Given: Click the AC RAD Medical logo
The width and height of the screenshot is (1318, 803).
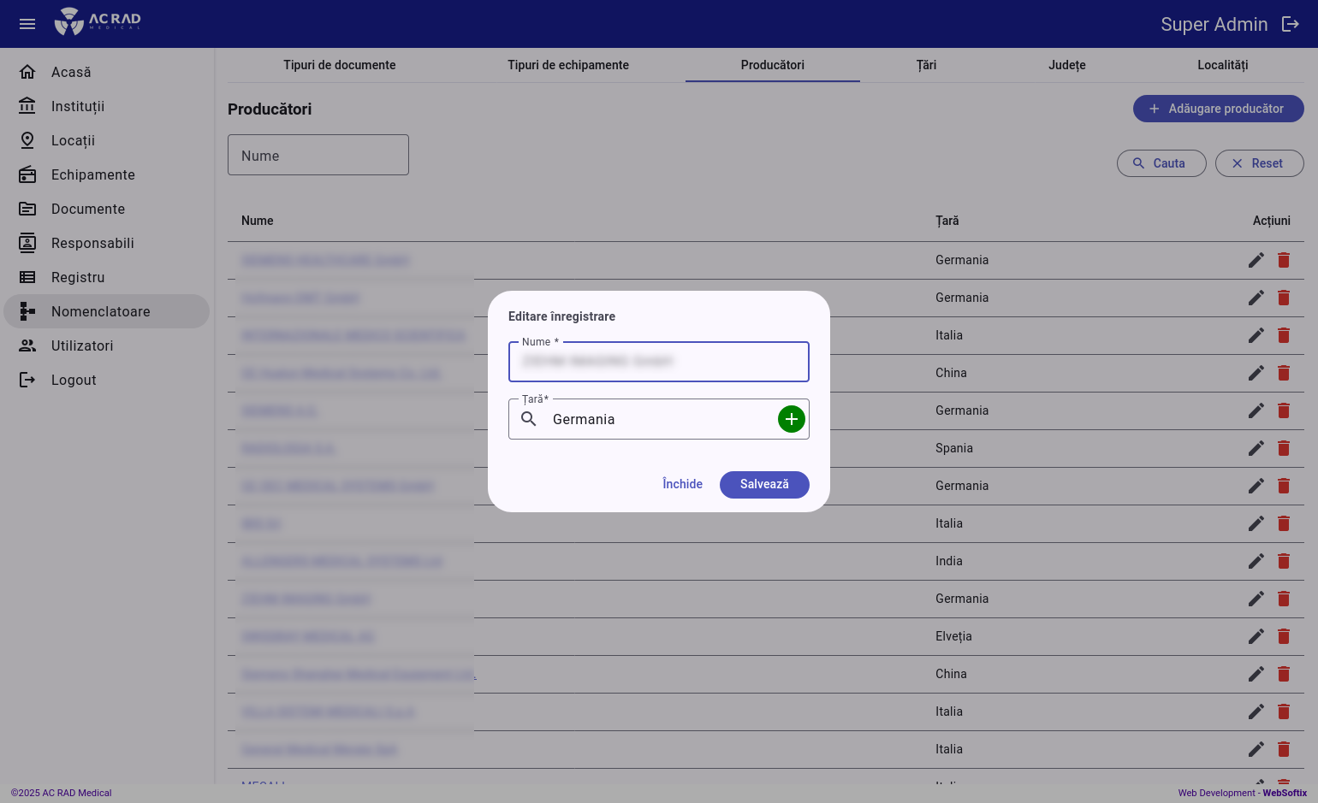Looking at the screenshot, I should 98,21.
